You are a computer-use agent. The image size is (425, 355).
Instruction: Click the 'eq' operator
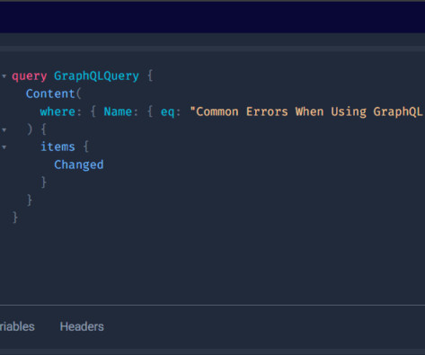point(168,112)
